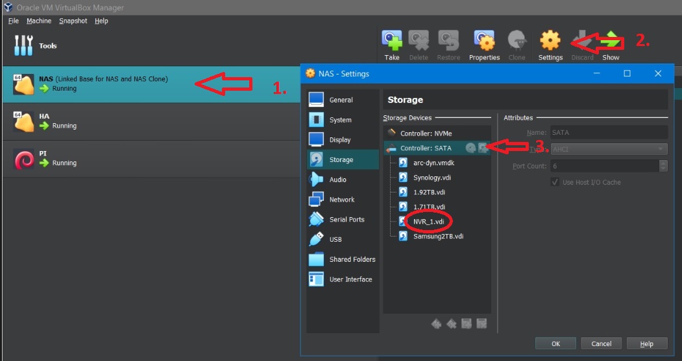Image resolution: width=682 pixels, height=361 pixels.
Task: Open the Audio settings category
Action: click(343, 180)
